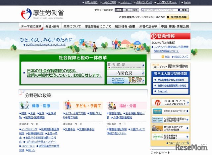Open the 内閣官房 banner
Image resolution: width=212 pixels, height=155 pixels.
(126, 73)
